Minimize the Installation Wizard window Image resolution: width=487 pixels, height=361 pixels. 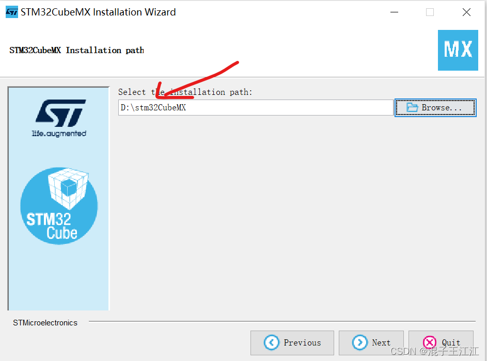click(x=394, y=12)
